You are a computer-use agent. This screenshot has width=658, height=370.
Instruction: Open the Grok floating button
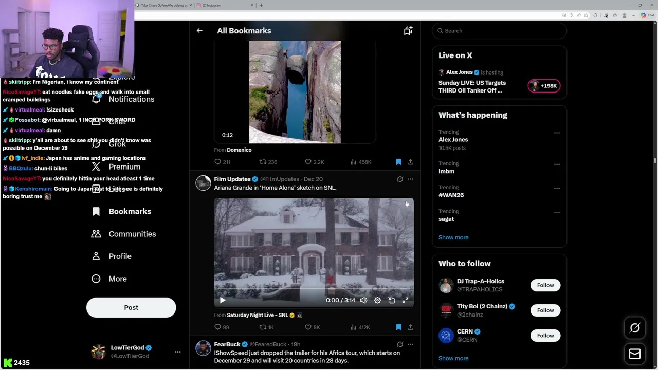[635, 328]
